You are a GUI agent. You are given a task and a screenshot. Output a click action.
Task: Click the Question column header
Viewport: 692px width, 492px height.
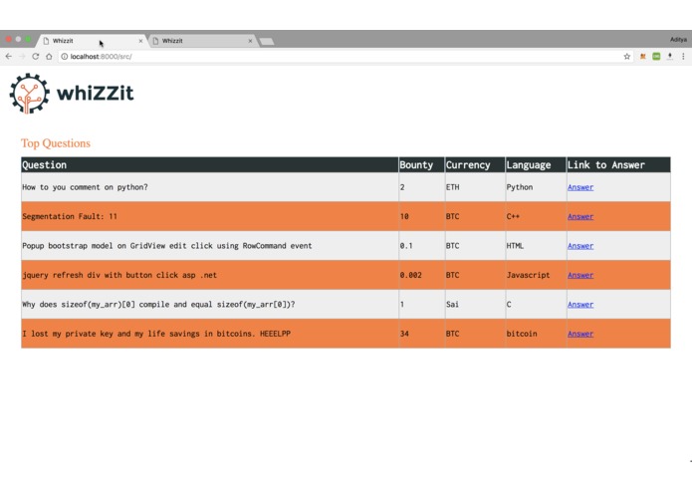pos(210,164)
